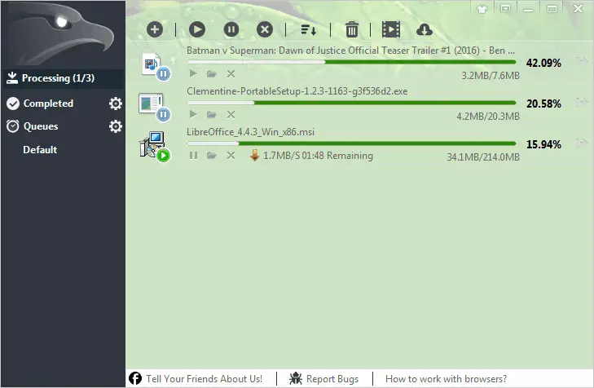Click Clementine-PortableSetup progress bar
The height and width of the screenshot is (388, 594).
(351, 103)
